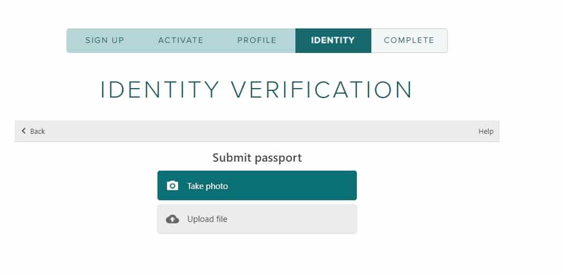
Task: Click the camera icon on Take photo
Action: pyautogui.click(x=173, y=186)
